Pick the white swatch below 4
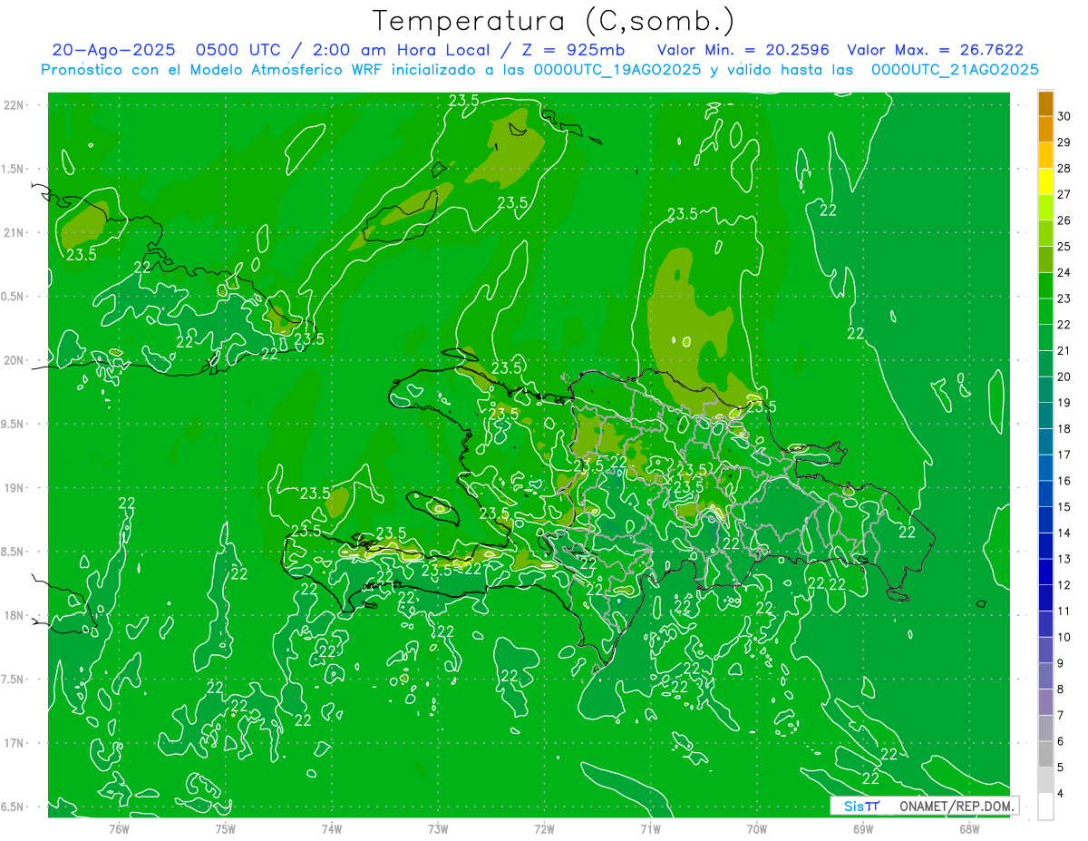 (x=1045, y=807)
